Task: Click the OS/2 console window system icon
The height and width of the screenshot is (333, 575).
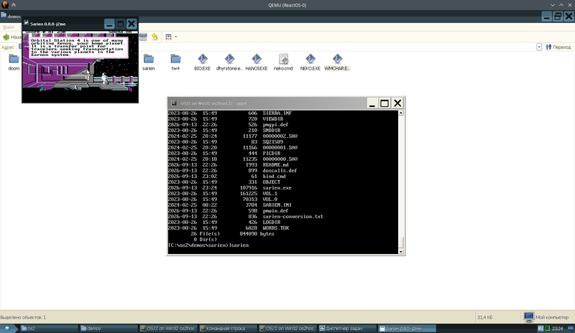Action: click(x=174, y=103)
